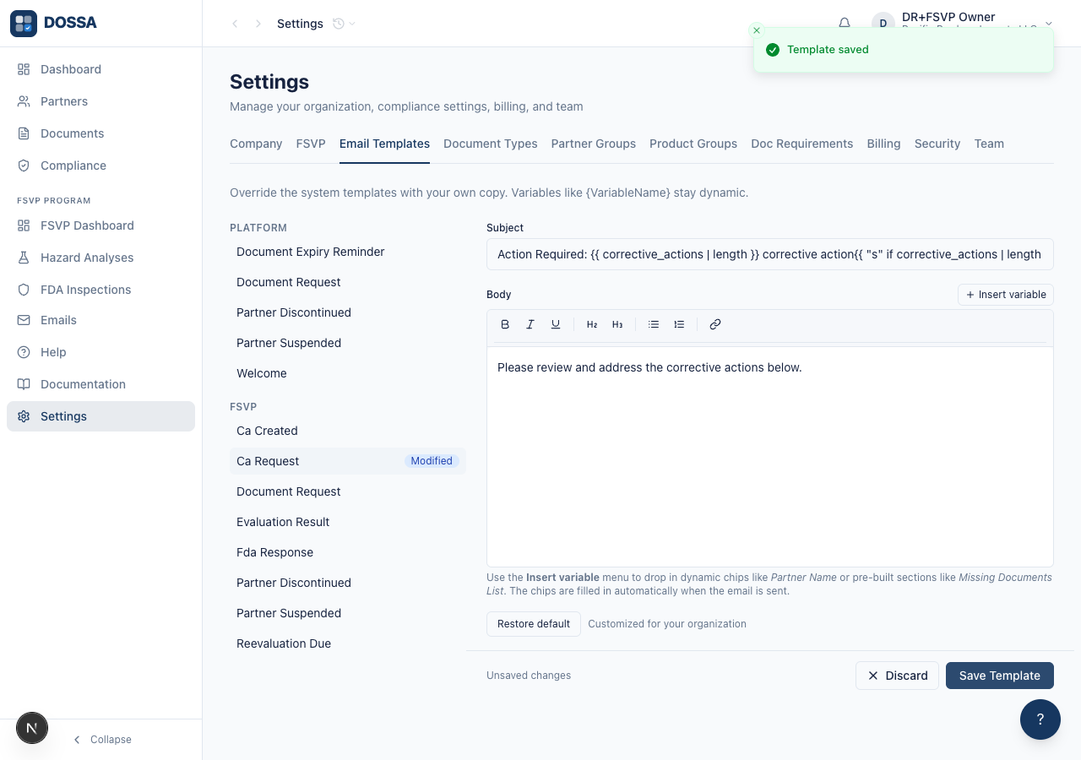The width and height of the screenshot is (1081, 760).
Task: Go to Documents in sidebar
Action: coord(100,133)
